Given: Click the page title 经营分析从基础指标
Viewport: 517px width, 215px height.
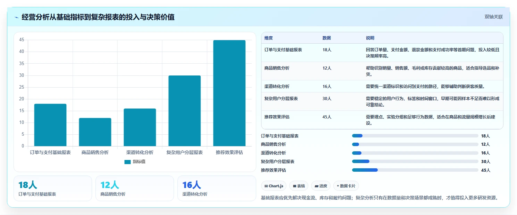Looking at the screenshot, I should 98,17.
